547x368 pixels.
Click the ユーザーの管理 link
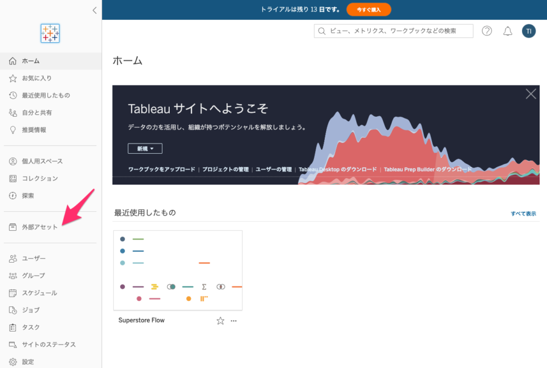(273, 170)
